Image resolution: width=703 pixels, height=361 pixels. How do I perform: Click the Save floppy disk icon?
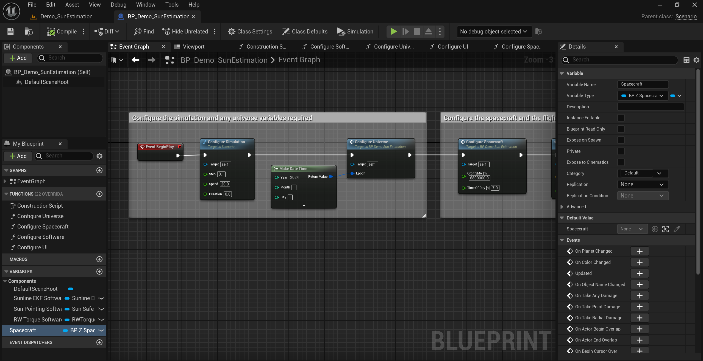point(10,32)
